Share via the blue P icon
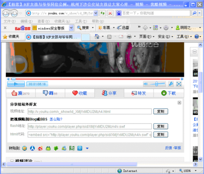The height and width of the screenshot is (174, 204). (x=80, y=148)
